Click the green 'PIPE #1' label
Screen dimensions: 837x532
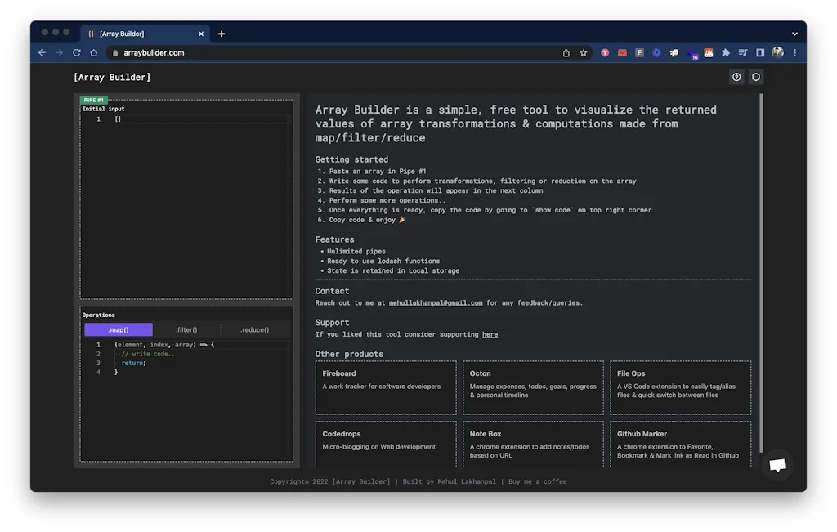[x=94, y=100]
